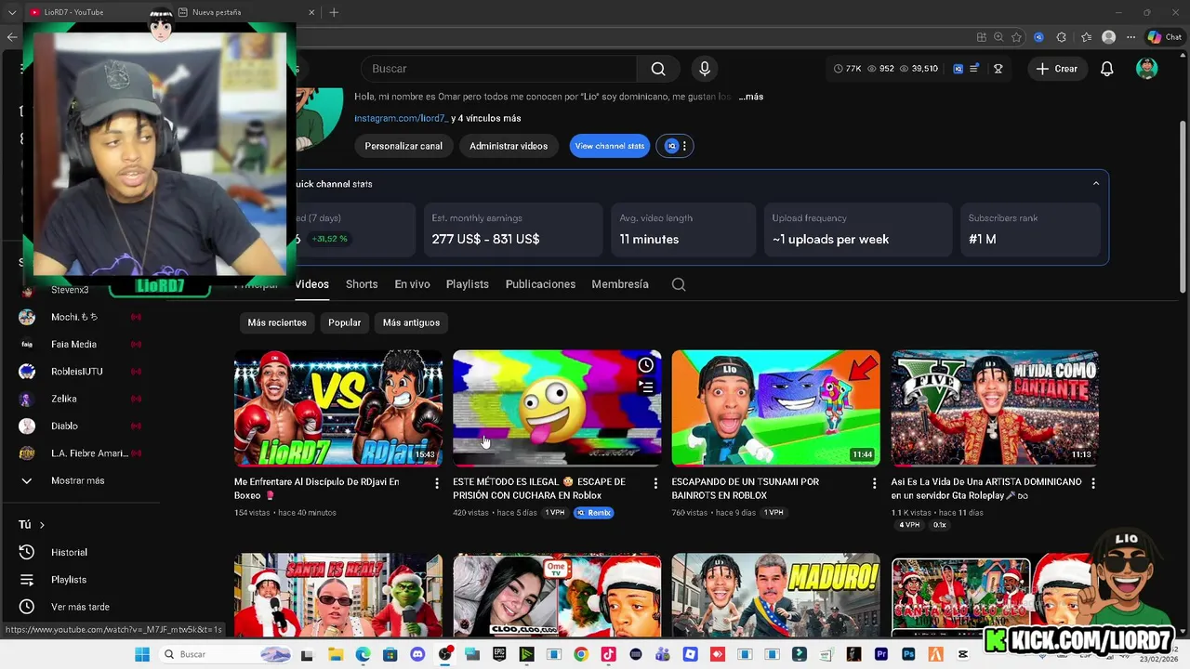Expand the Tú section chevron
The image size is (1190, 669).
tap(42, 525)
